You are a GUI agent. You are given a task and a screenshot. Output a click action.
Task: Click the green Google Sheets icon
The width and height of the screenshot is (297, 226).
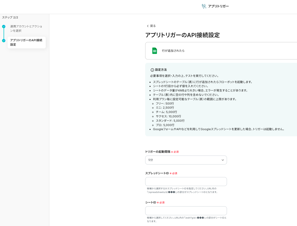pos(154,51)
